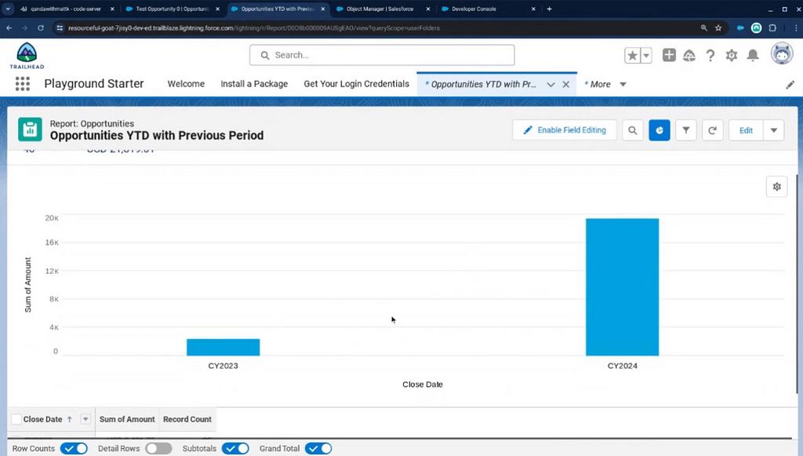
Task: Click the CY2024 bar in chart
Action: 622,286
